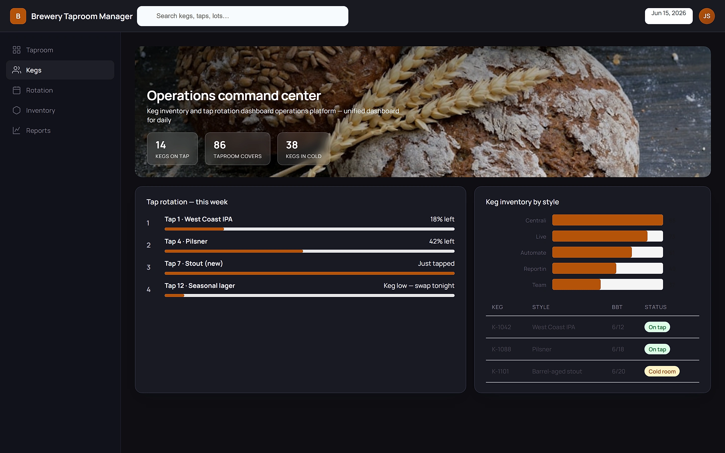Click the Reports chart icon
725x453 pixels.
pyautogui.click(x=16, y=130)
